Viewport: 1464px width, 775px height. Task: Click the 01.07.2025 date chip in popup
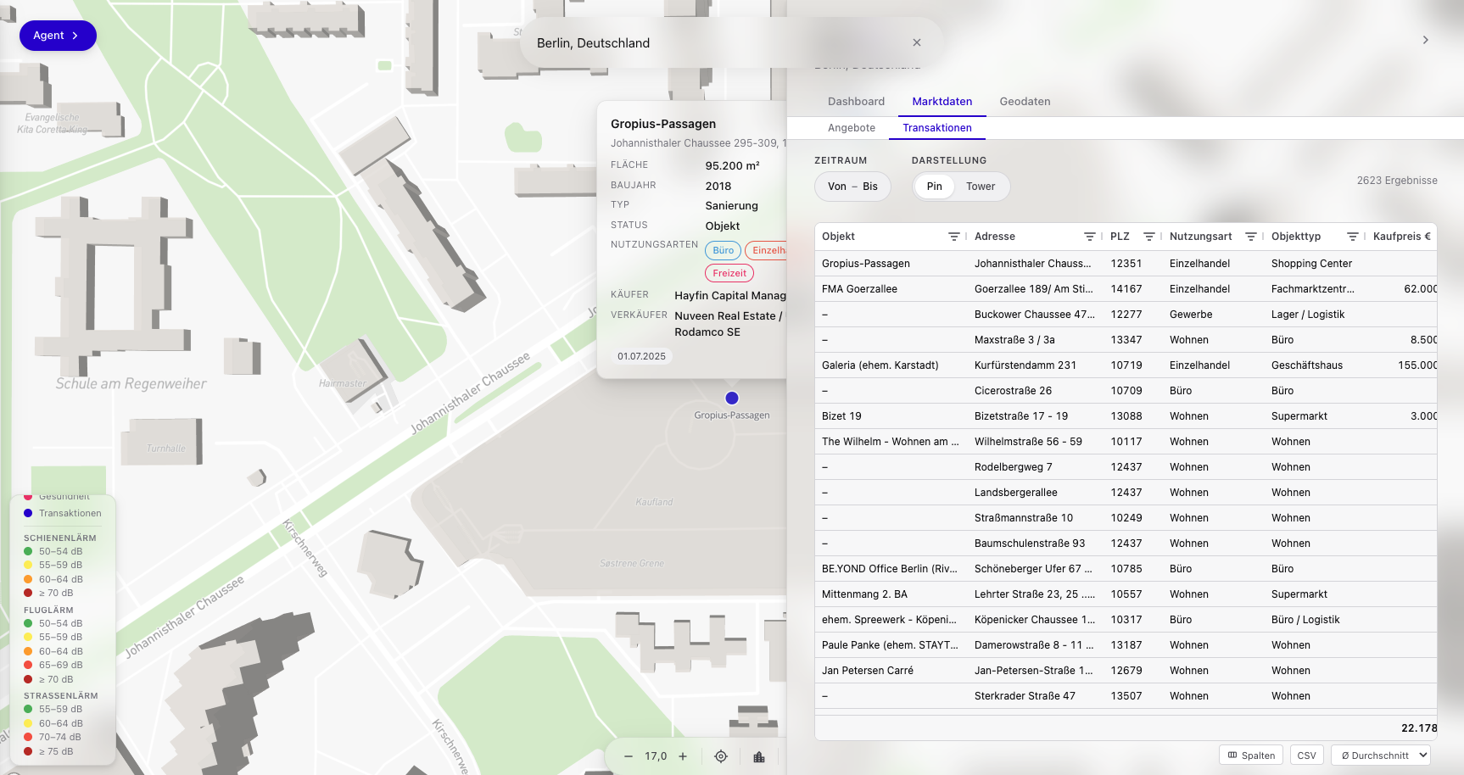(x=641, y=356)
